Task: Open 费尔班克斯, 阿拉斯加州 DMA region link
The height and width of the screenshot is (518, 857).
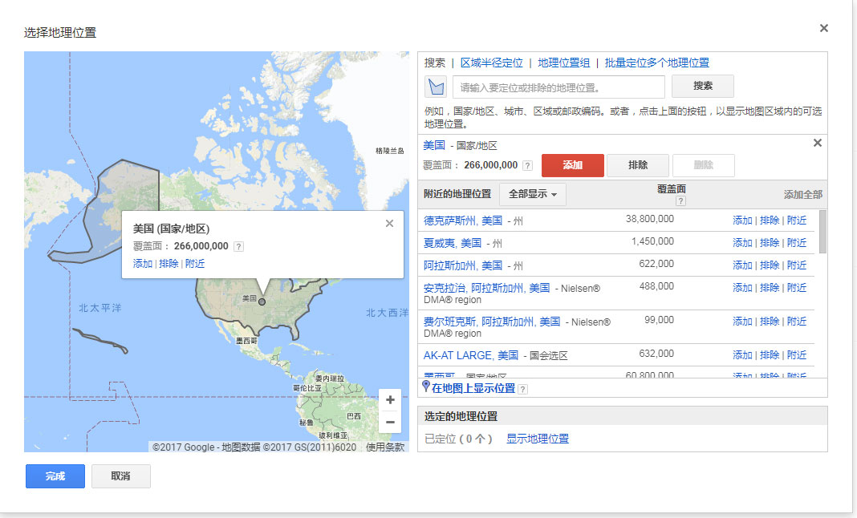Action: point(492,322)
